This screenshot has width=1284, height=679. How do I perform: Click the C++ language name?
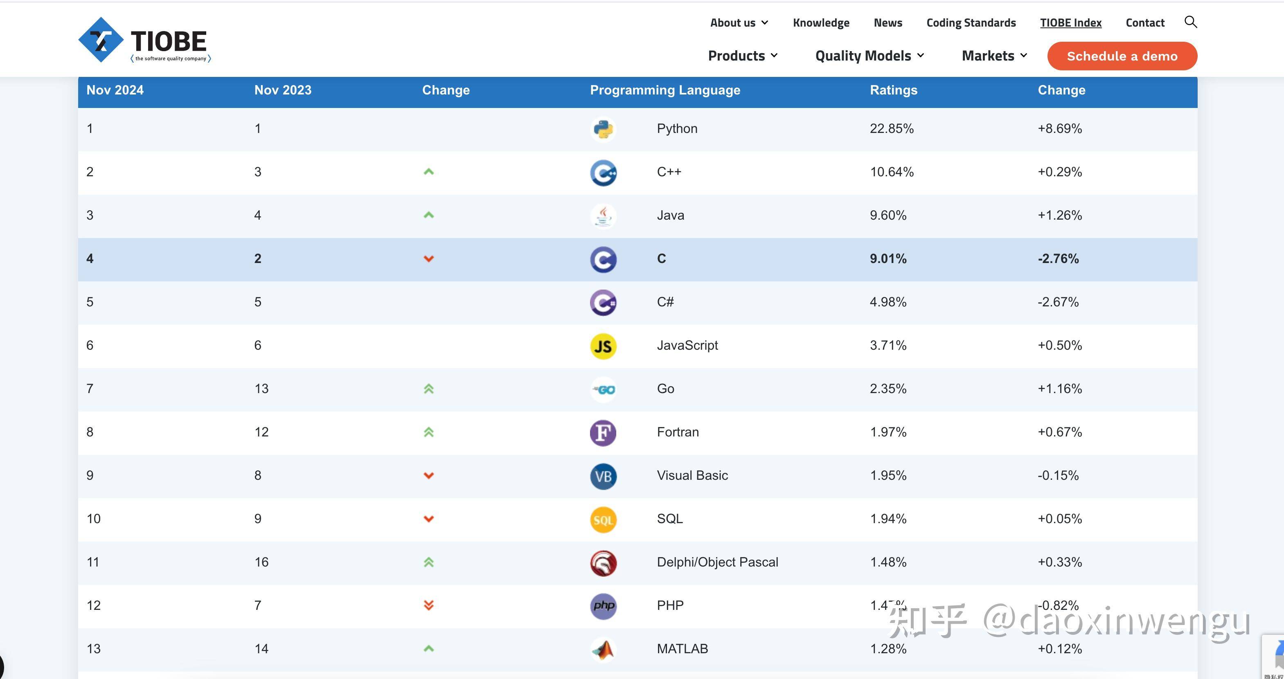tap(669, 172)
